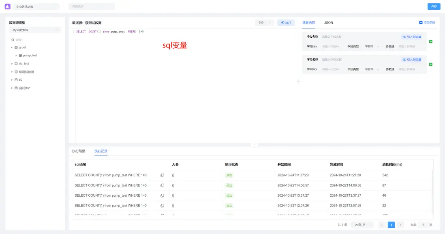Viewport: 445px width, 234px height.
Task: Open second parameter's 字段类型 dropdown
Action: point(372,69)
